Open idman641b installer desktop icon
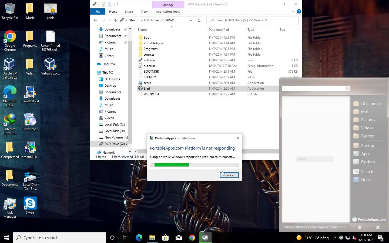The width and height of the screenshot is (389, 243). [30, 150]
